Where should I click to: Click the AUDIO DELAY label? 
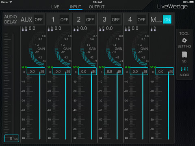click(11, 19)
